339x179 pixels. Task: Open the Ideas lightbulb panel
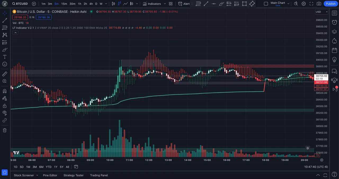tap(334, 60)
